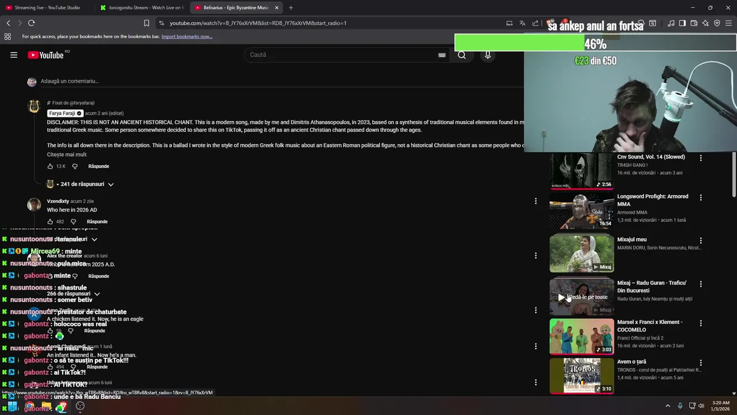Click Redă-le pe toate on Mixaj thumbnail
This screenshot has width=737, height=415.
[x=582, y=297]
